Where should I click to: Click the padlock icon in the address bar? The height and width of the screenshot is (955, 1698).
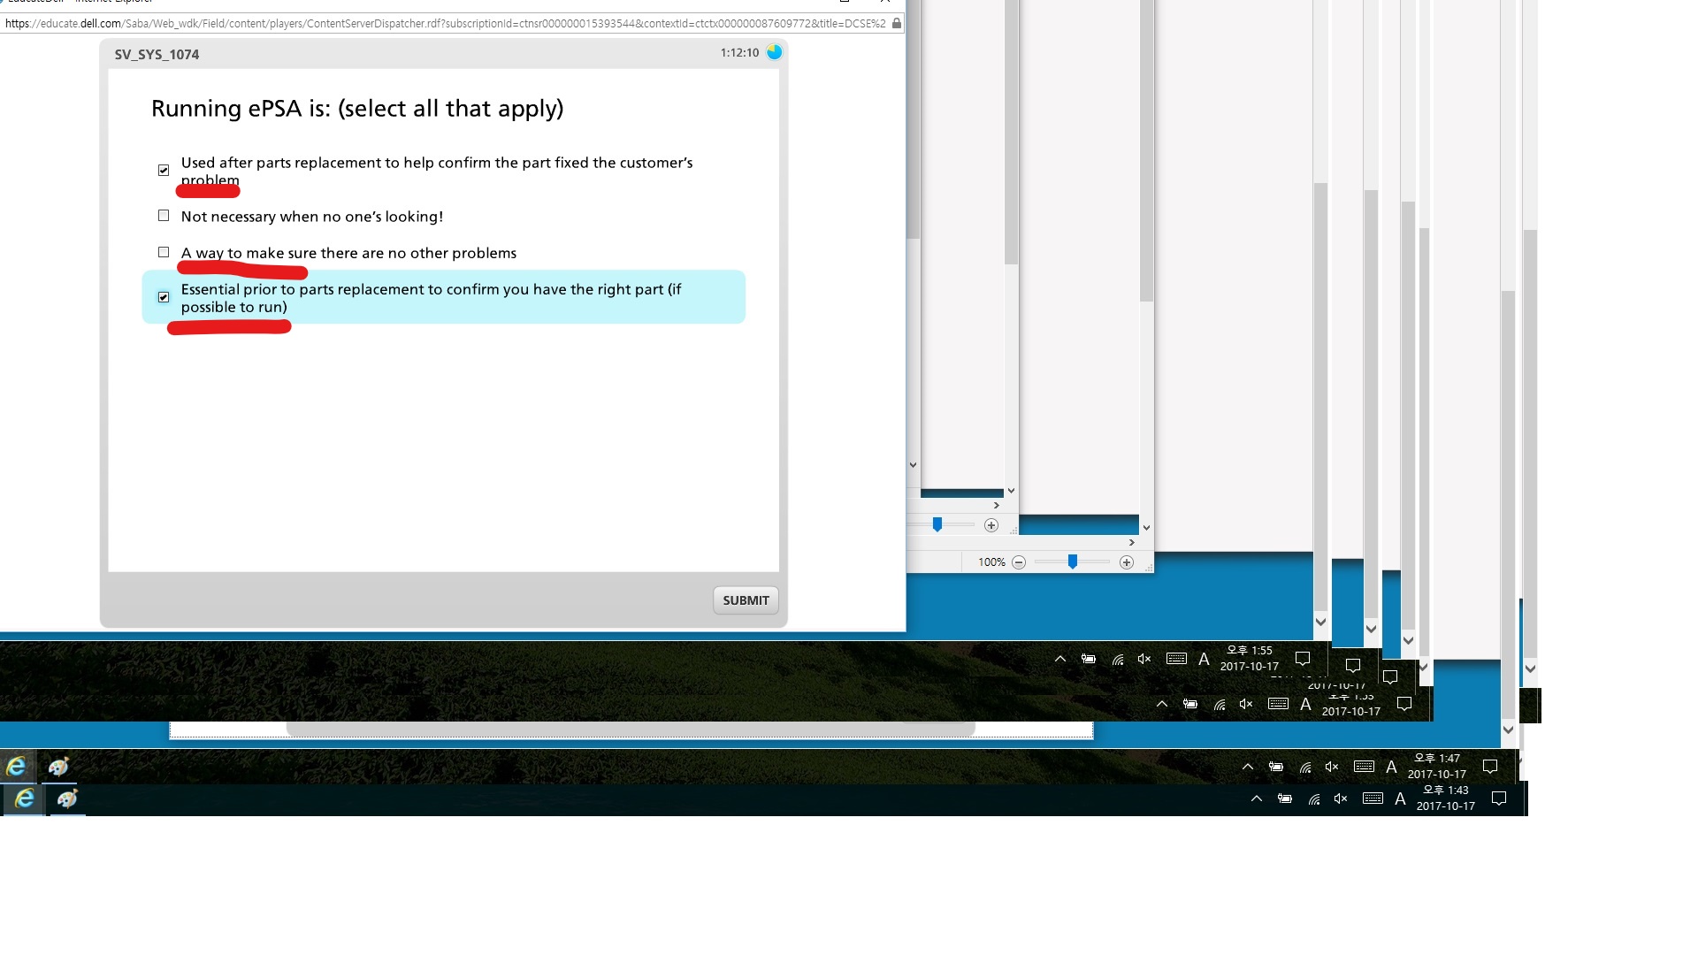[x=896, y=24]
